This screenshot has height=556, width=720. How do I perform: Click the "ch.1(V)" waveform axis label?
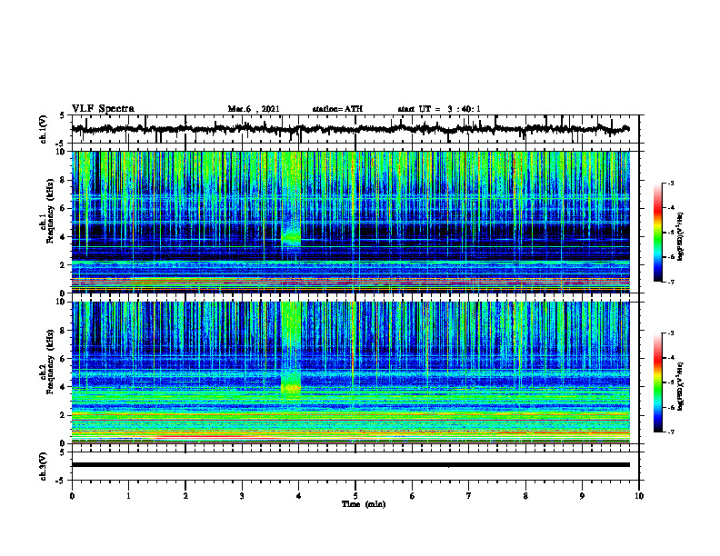[44, 129]
